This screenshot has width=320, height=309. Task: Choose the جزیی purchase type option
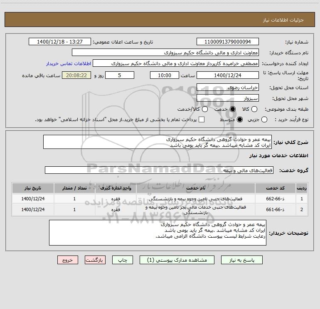[x=264, y=120]
